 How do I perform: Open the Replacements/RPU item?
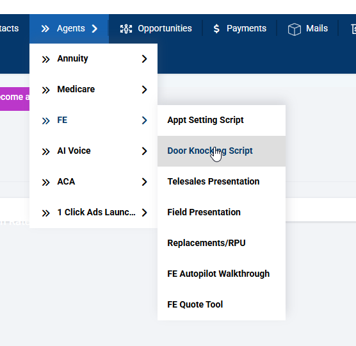point(222,243)
